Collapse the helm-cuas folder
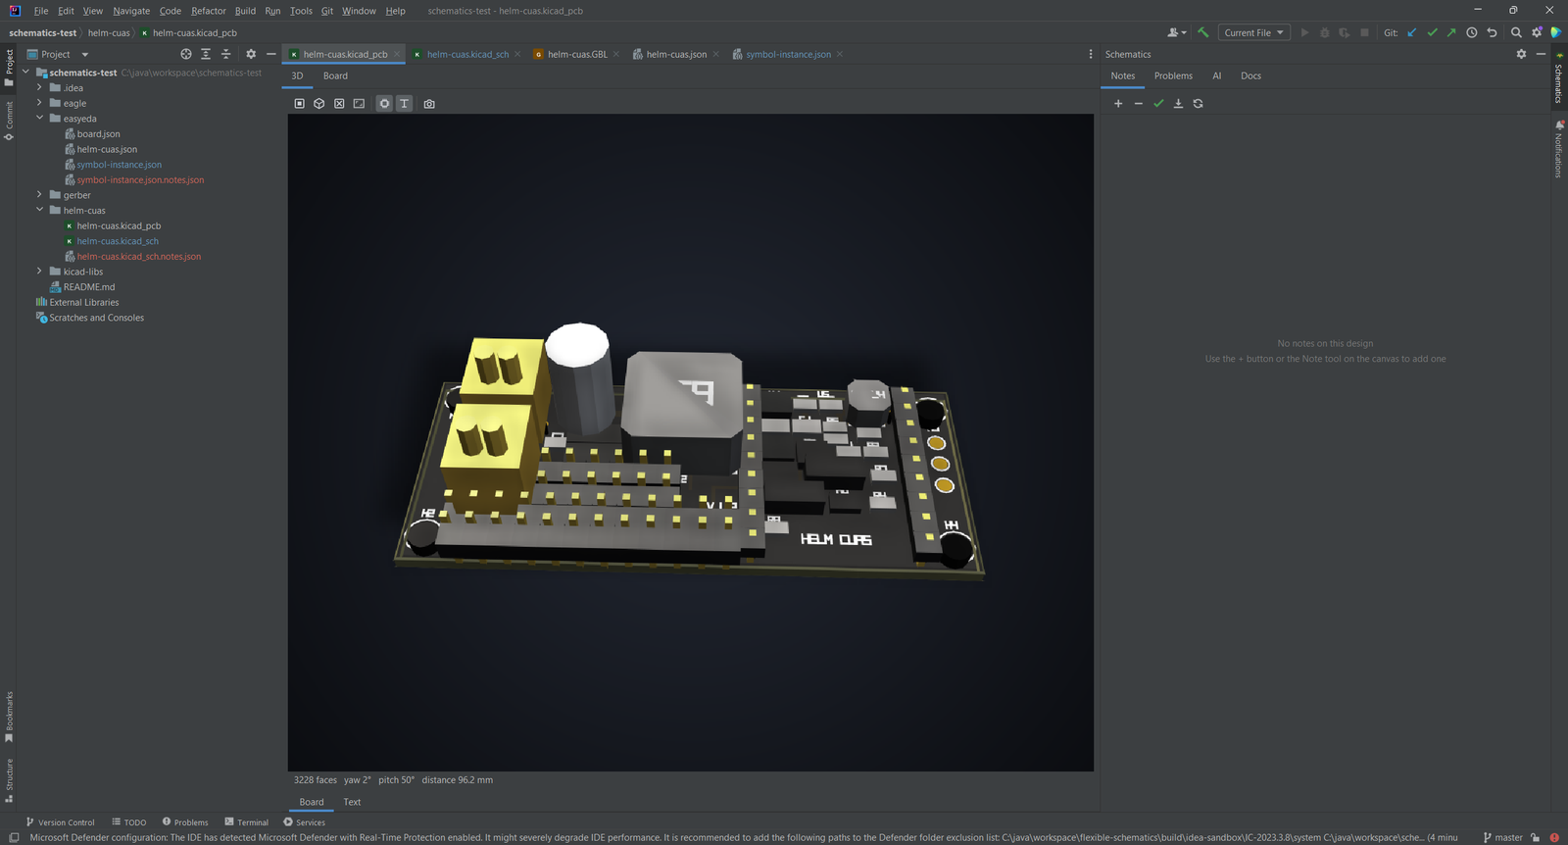This screenshot has height=845, width=1568. [x=40, y=210]
